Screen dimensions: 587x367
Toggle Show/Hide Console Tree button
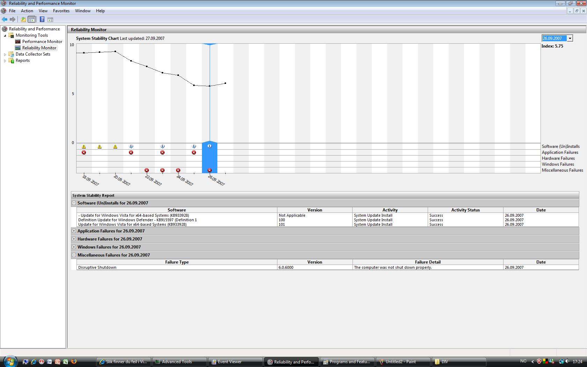click(31, 20)
